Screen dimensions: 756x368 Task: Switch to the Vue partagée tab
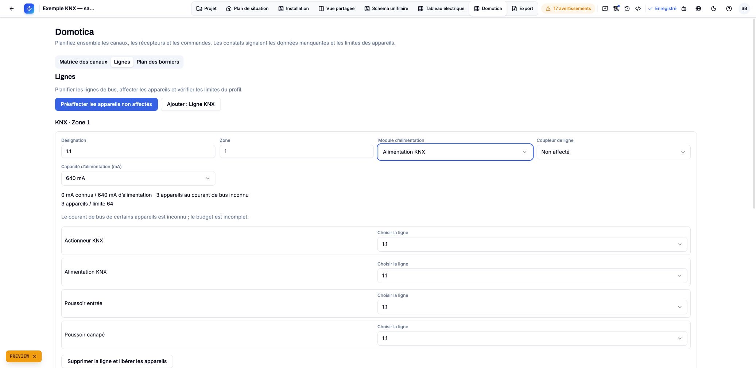point(337,8)
